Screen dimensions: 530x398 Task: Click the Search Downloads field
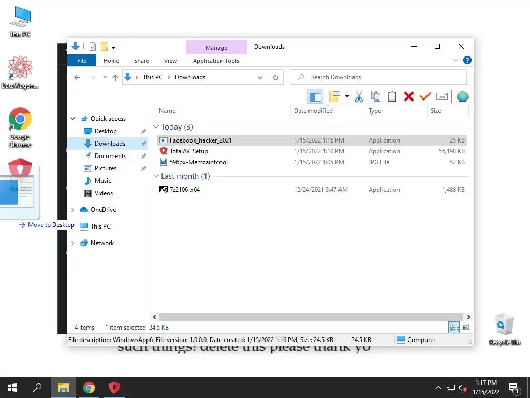click(x=378, y=77)
